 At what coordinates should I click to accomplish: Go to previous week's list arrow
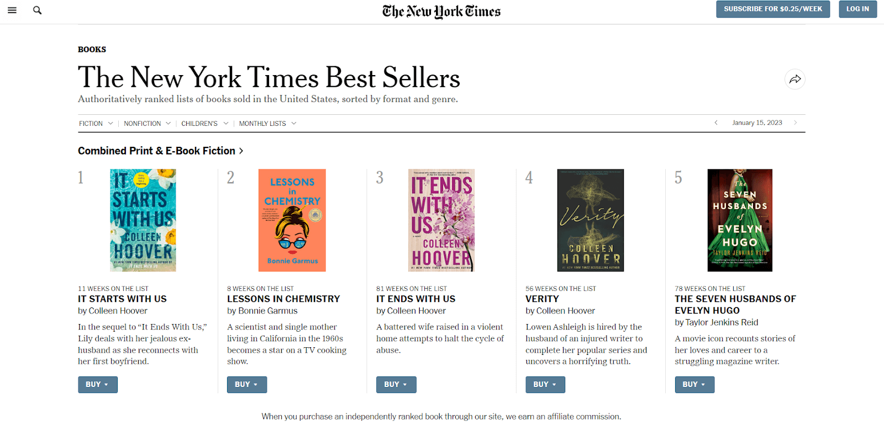click(716, 123)
